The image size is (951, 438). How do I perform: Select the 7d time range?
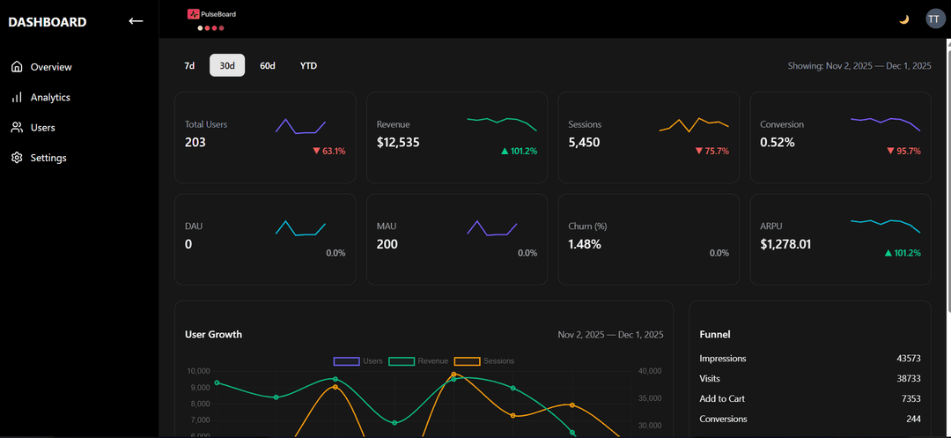[189, 65]
